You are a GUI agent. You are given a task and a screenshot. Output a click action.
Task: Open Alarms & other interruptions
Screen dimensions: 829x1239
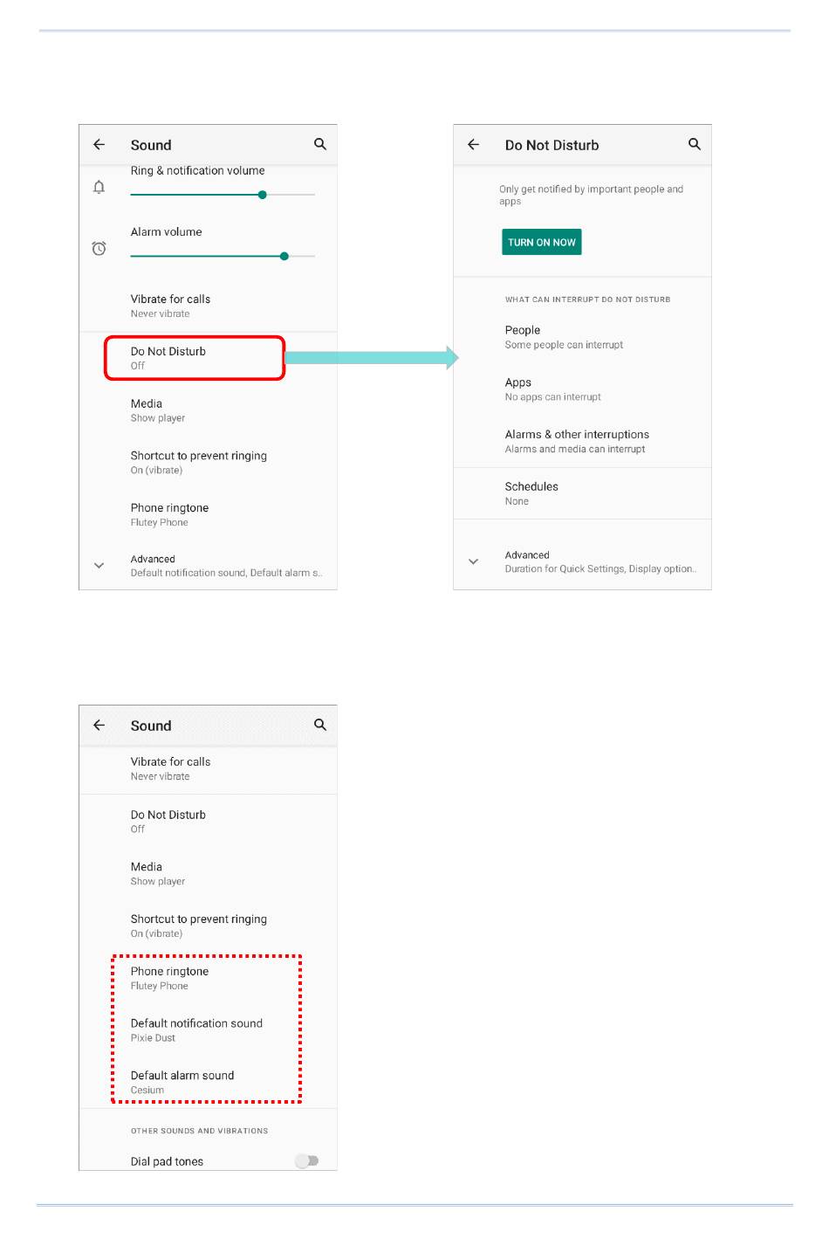coord(582,441)
